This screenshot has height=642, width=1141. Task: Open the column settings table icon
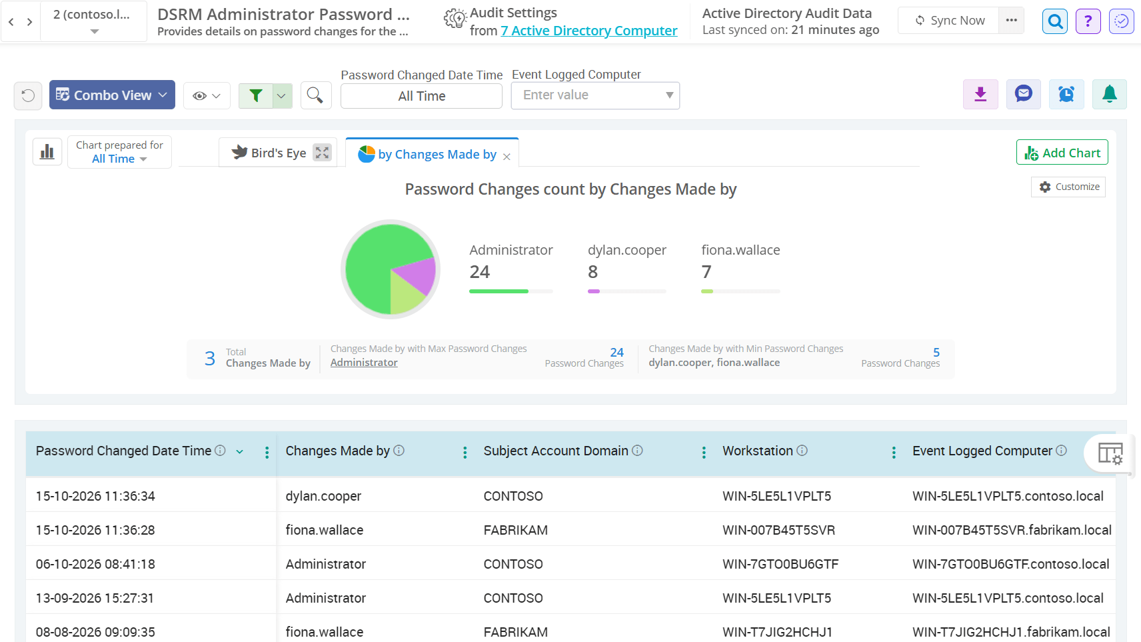coord(1110,453)
